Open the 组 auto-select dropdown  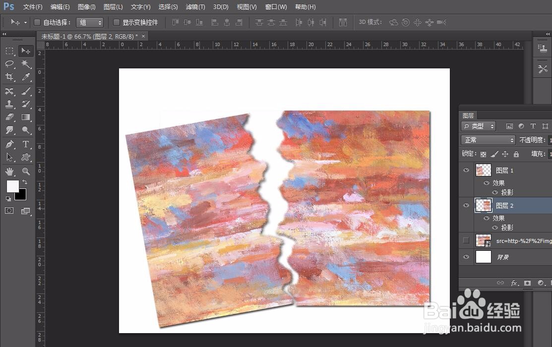90,22
